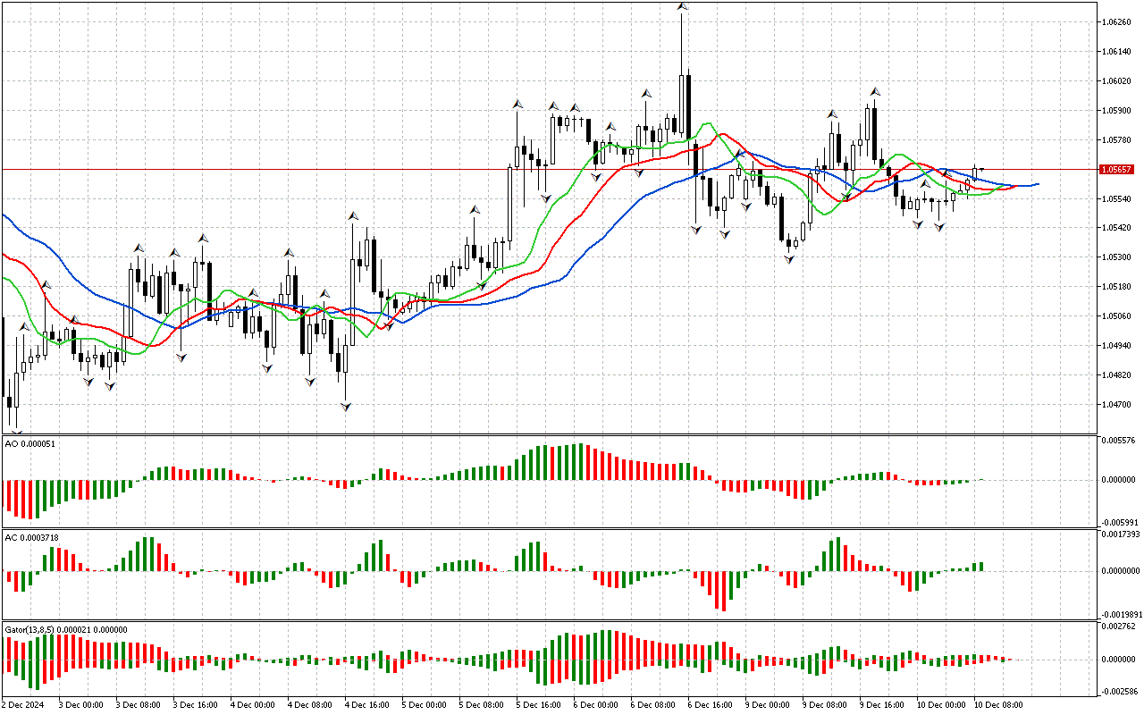Image resolution: width=1144 pixels, height=715 pixels.
Task: Click the Gator scale minimum -0.002586
Action: pos(1118,692)
